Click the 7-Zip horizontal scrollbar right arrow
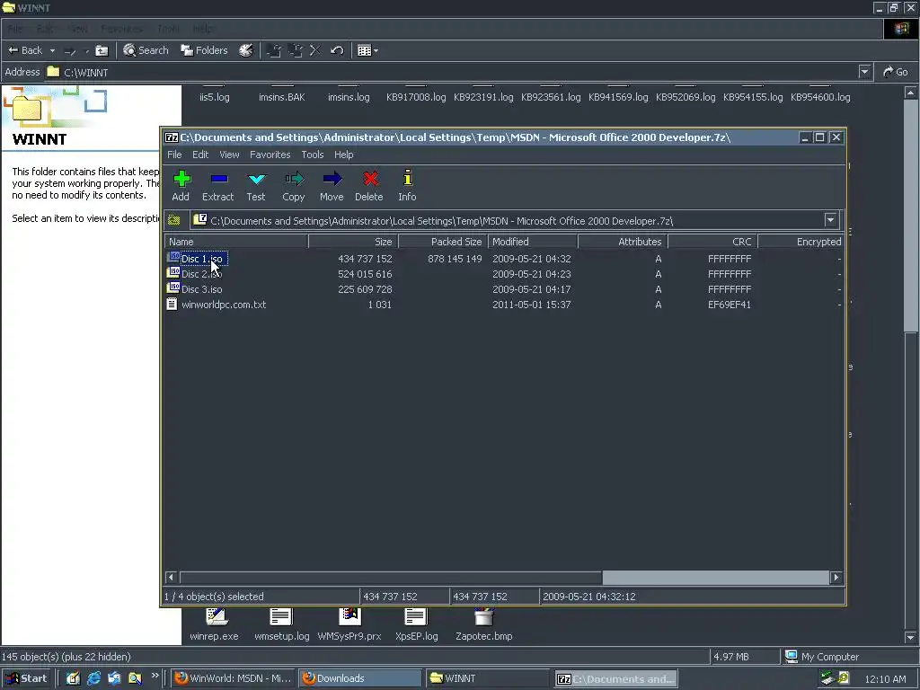 836,578
